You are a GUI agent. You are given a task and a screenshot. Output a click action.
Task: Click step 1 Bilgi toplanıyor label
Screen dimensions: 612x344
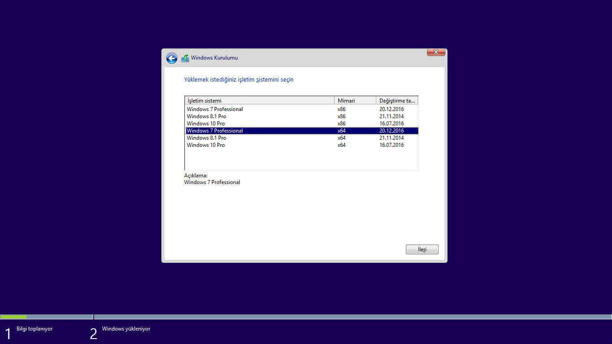pyautogui.click(x=34, y=329)
